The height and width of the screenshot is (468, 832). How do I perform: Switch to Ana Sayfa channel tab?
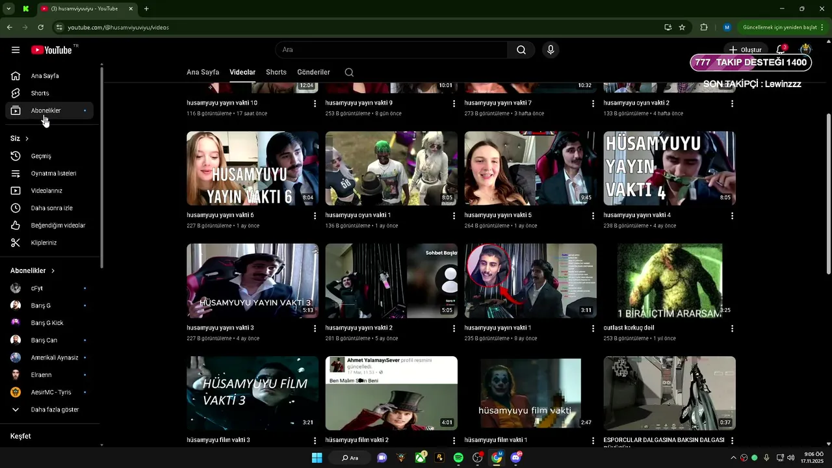[x=203, y=72]
